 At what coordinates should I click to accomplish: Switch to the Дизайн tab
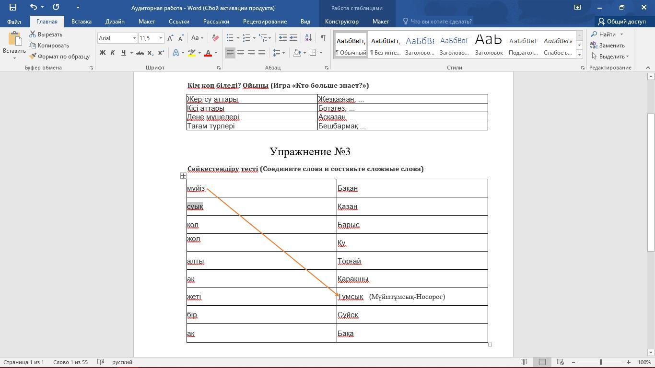115,22
